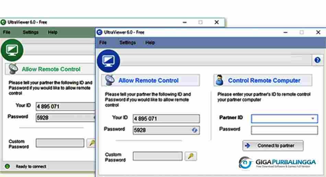326x177 pixels.
Task: Click Password 5928 field in green window
Action: 66,118
